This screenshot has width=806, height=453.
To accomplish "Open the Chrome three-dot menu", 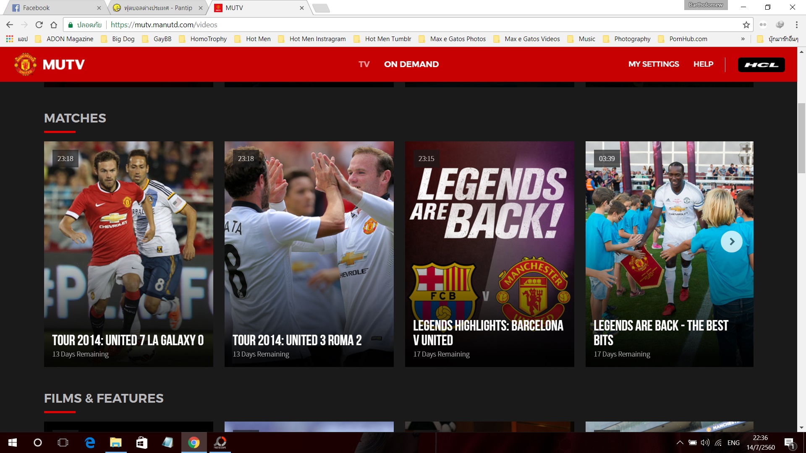I will coord(796,25).
